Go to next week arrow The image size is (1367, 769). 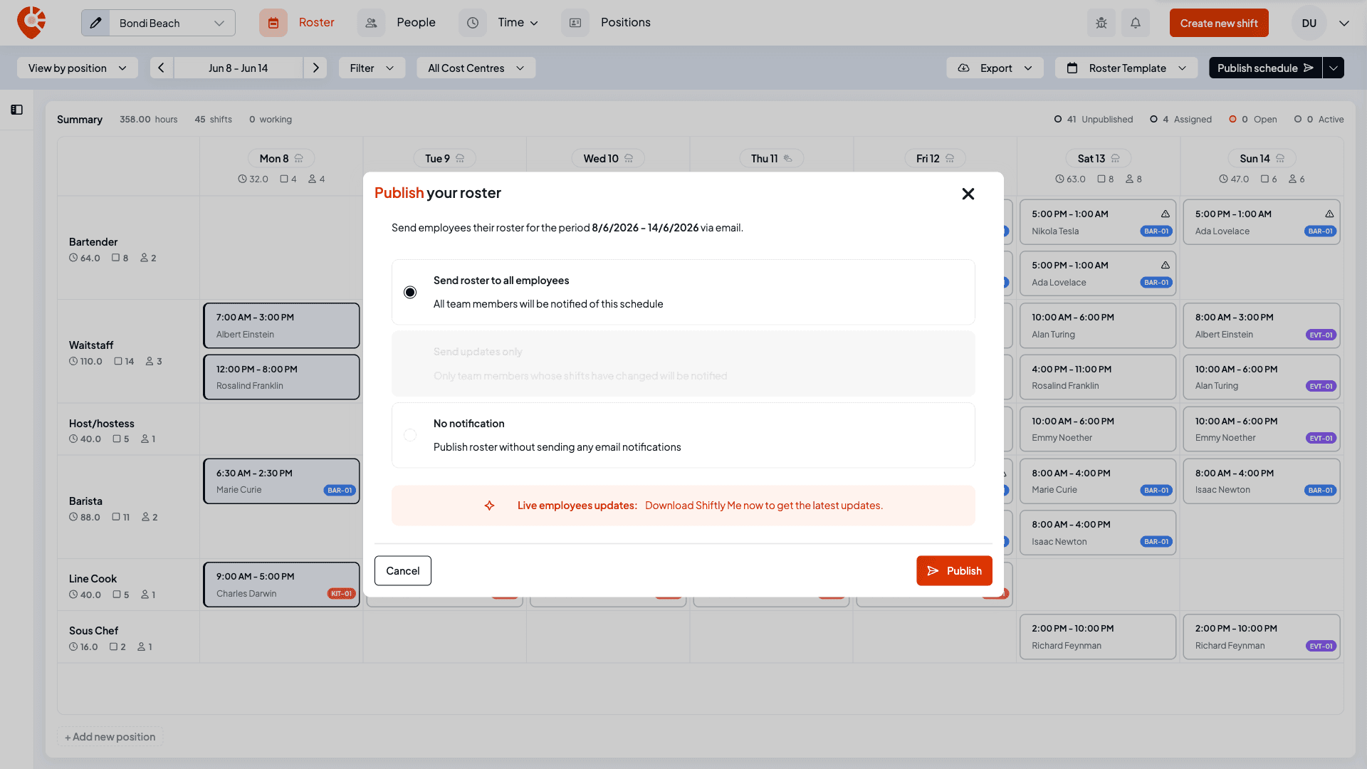click(x=315, y=68)
